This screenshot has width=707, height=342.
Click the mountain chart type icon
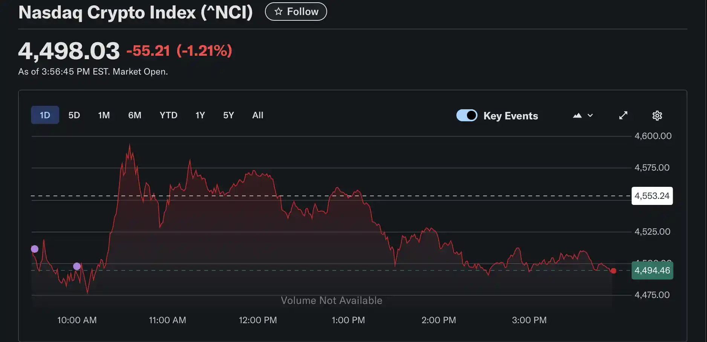[x=577, y=116]
